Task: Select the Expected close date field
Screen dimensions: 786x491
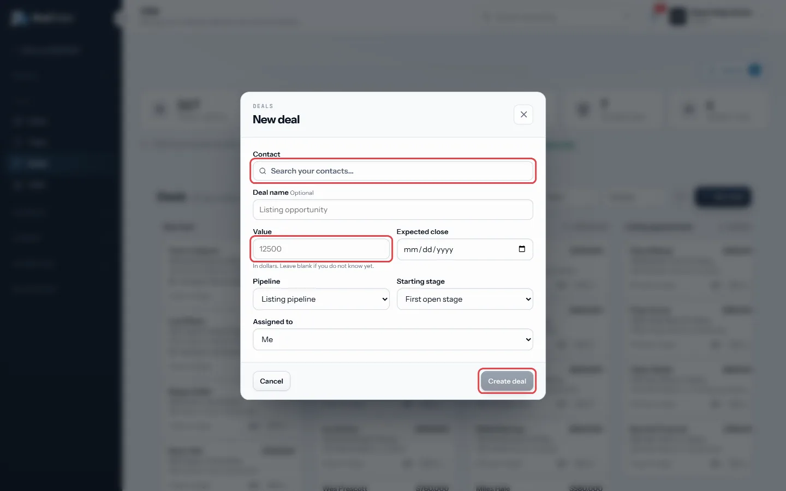Action: (465, 249)
